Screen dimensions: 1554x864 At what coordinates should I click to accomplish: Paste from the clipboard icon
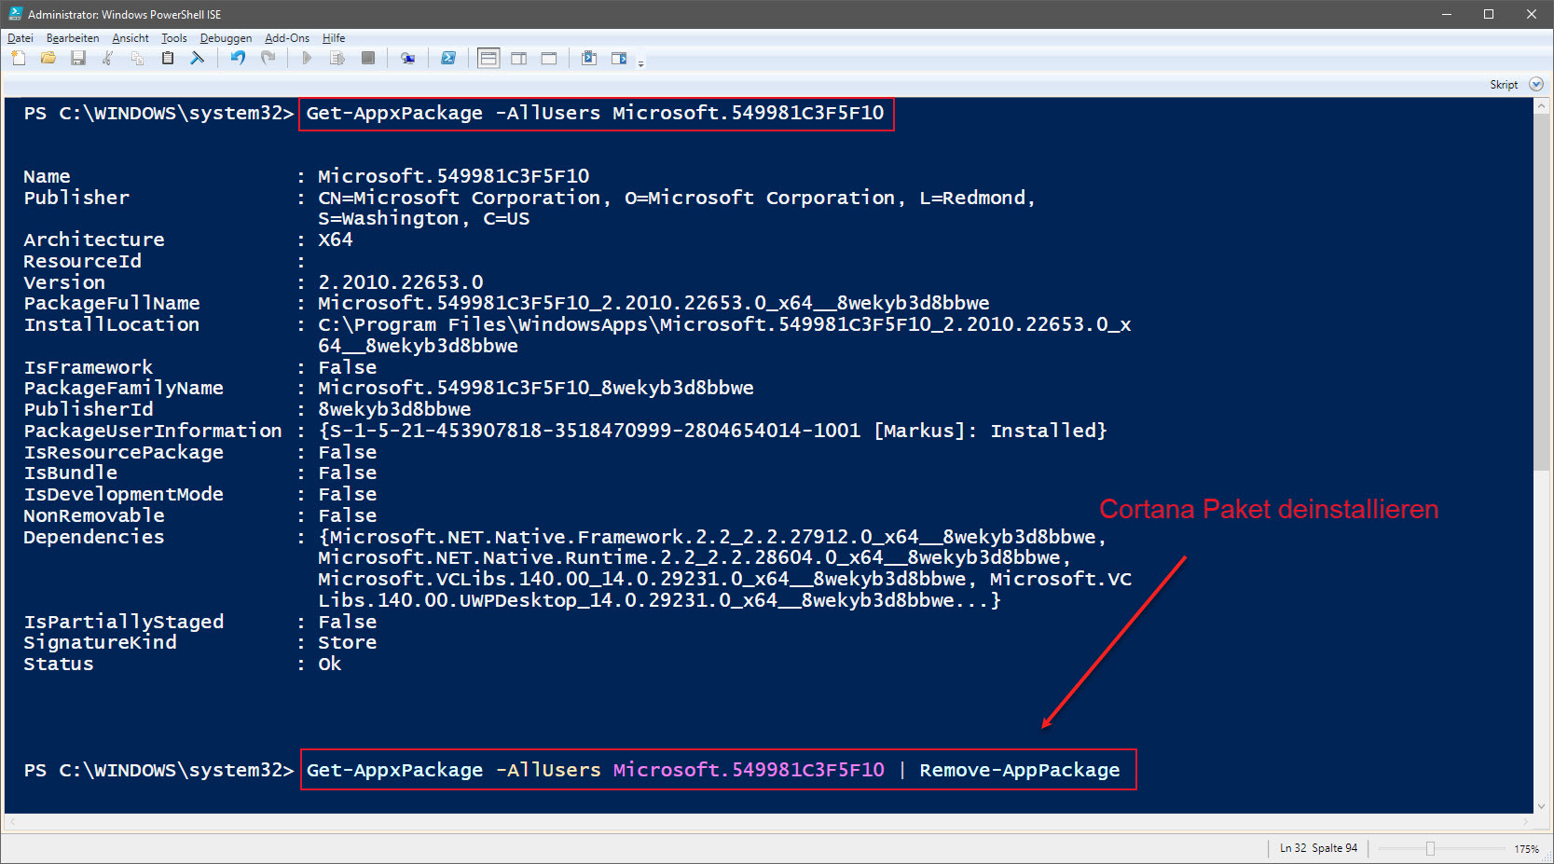168,58
